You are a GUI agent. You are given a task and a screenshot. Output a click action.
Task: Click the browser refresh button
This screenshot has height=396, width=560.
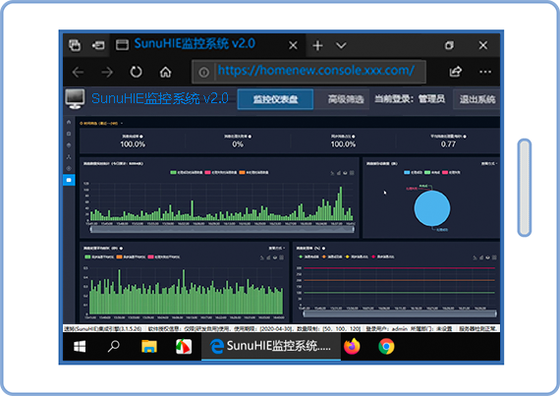[x=137, y=72]
